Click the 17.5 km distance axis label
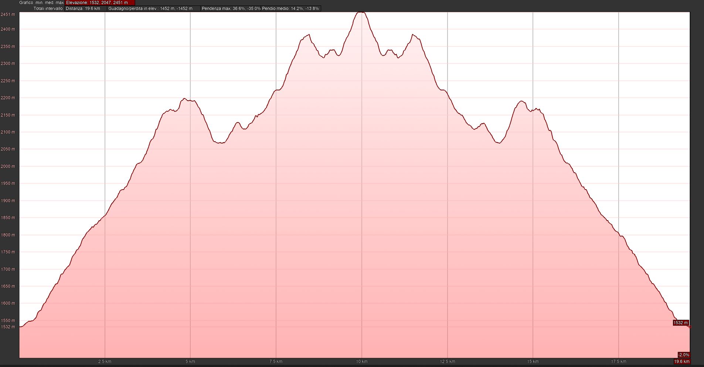The height and width of the screenshot is (367, 704). point(618,361)
